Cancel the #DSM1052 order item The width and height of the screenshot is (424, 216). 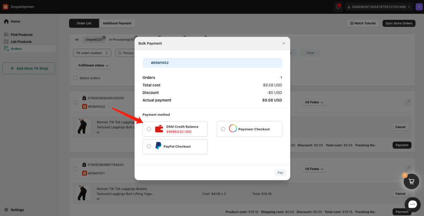coord(400,127)
